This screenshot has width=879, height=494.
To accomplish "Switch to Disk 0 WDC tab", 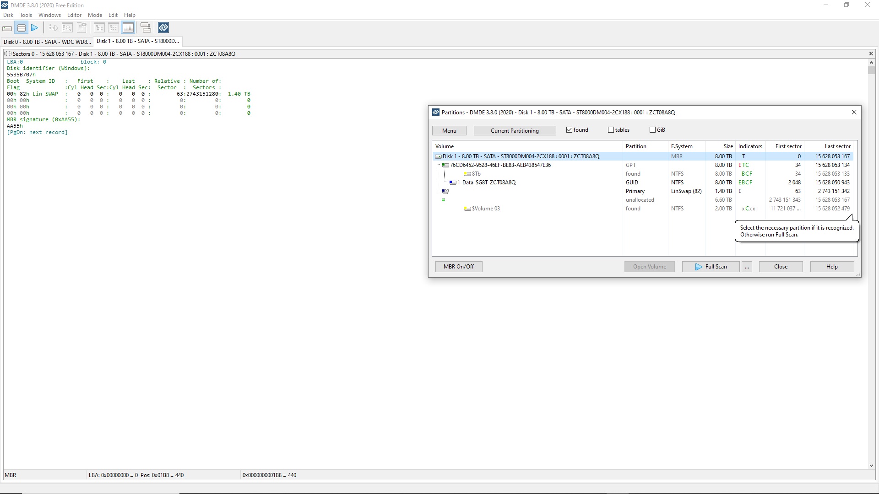I will 47,42.
